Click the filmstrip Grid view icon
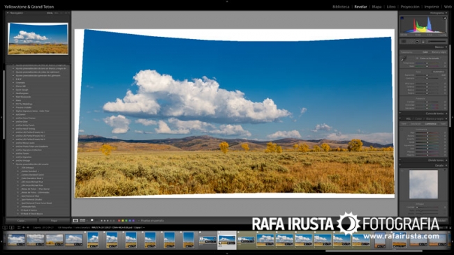Viewport: 454px width, 255px height. point(19,228)
